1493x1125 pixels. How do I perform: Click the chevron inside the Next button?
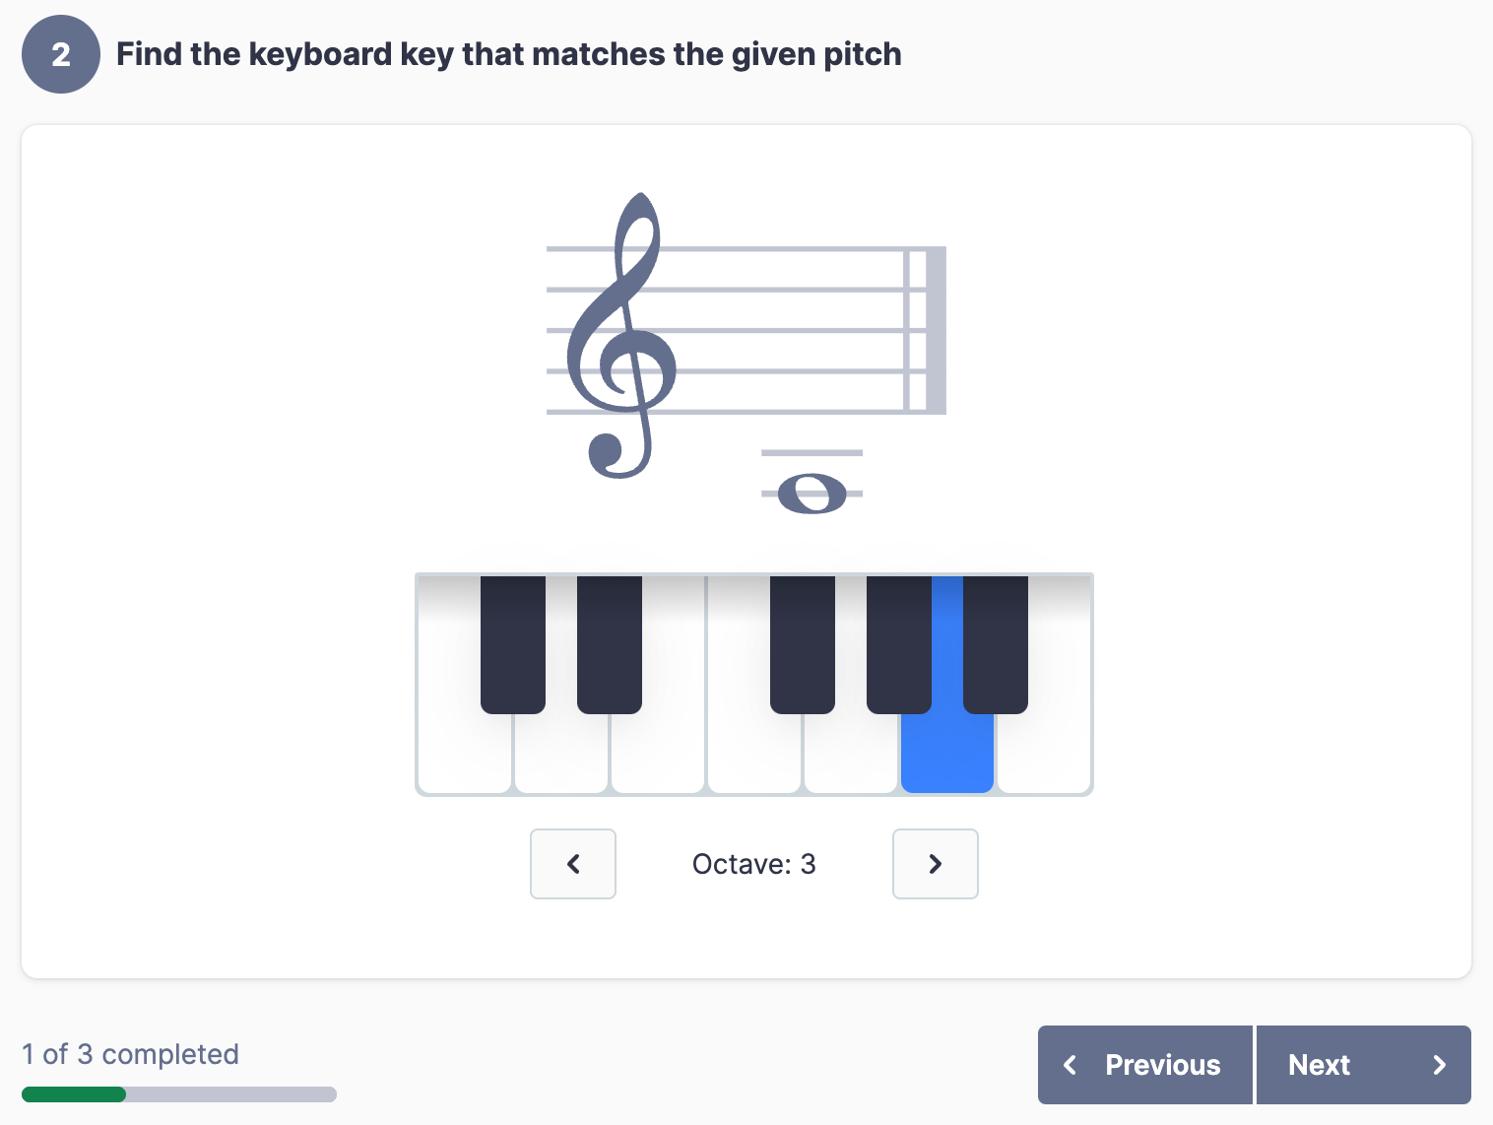click(x=1438, y=1065)
